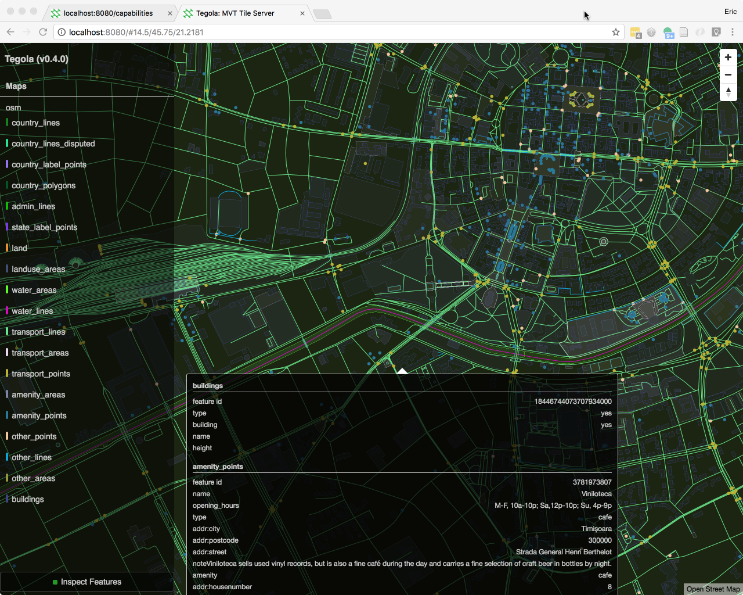
Task: Select the osm map entry
Action: pyautogui.click(x=13, y=107)
